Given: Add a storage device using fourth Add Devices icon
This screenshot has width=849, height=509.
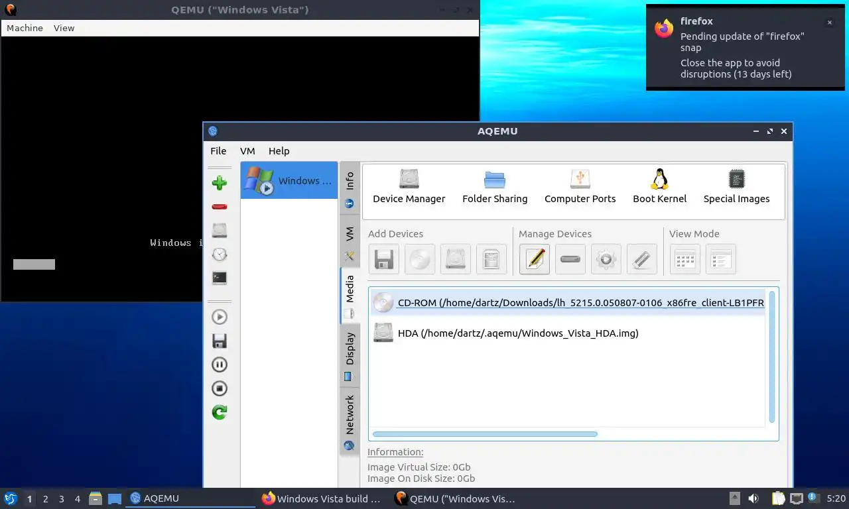Looking at the screenshot, I should [491, 259].
